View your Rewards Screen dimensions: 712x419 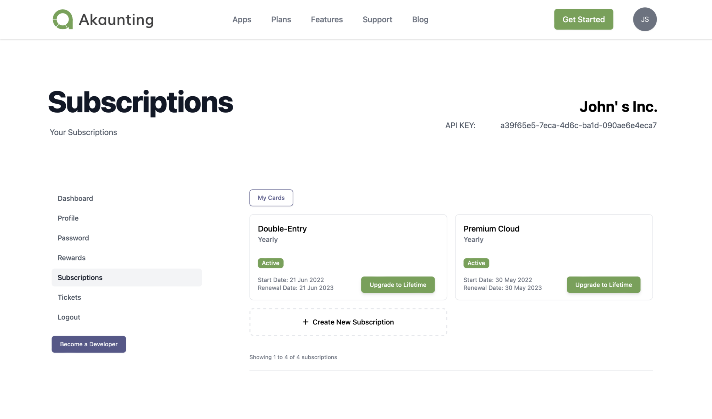click(71, 258)
